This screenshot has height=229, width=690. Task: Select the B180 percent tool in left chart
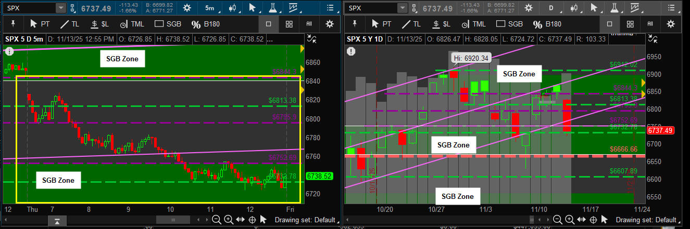(x=206, y=24)
